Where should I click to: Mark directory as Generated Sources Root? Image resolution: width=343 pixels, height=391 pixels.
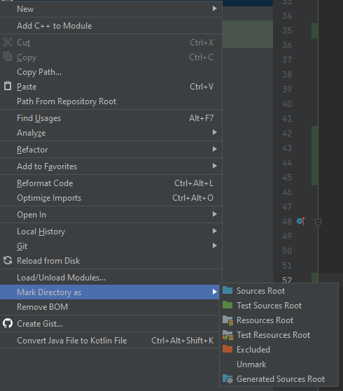(x=279, y=379)
